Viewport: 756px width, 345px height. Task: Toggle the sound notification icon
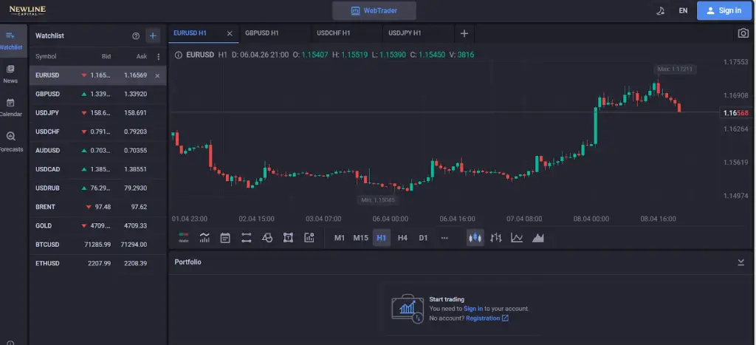click(x=661, y=10)
